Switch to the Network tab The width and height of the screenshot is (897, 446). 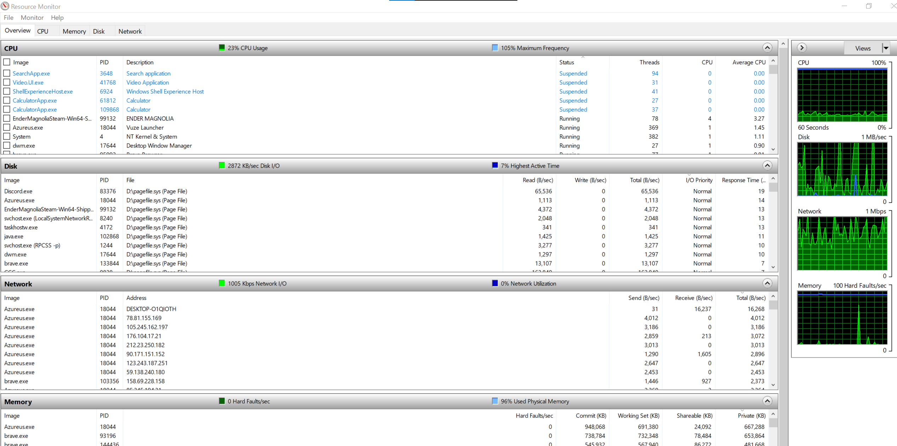(130, 31)
